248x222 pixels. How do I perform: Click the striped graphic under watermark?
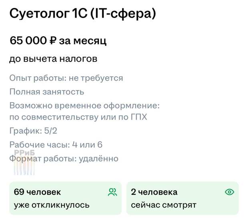24,168
